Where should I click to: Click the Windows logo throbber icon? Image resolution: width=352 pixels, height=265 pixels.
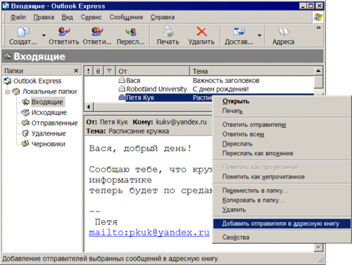click(318, 17)
